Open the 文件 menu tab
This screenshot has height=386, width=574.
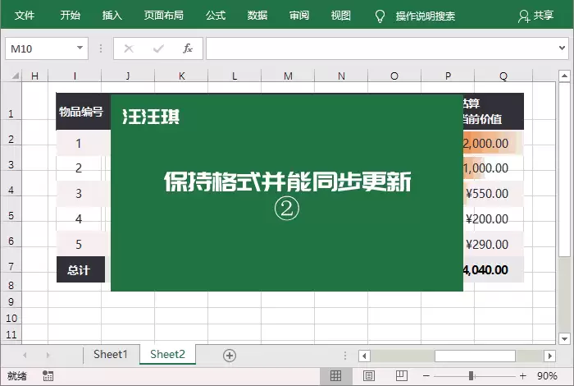(x=25, y=16)
